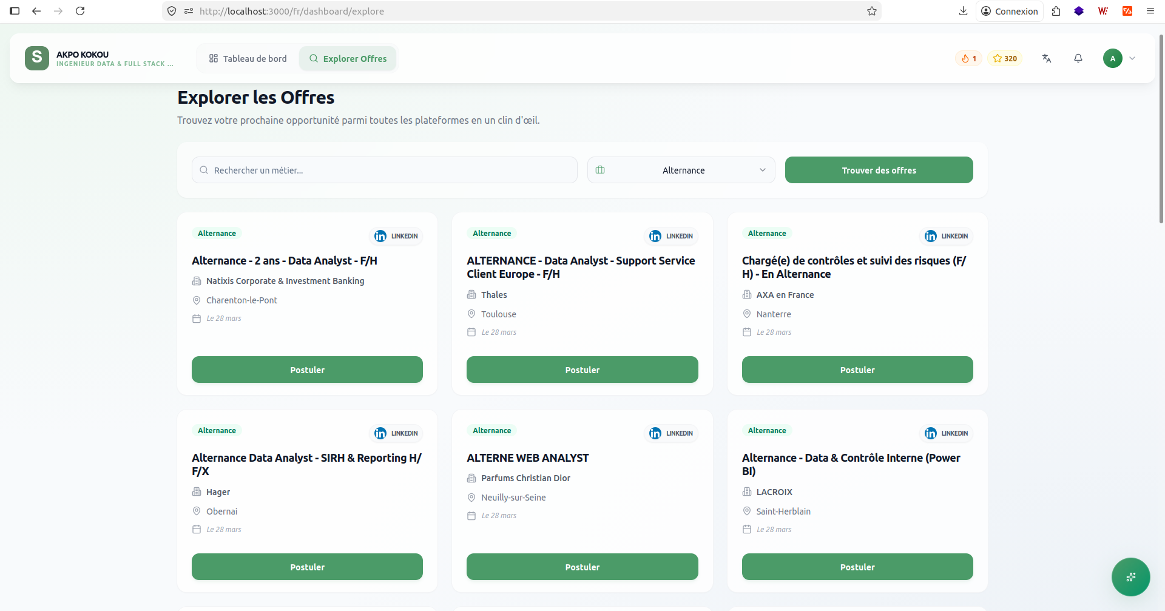The width and height of the screenshot is (1165, 611).
Task: Click the notification bell icon
Action: pyautogui.click(x=1078, y=58)
